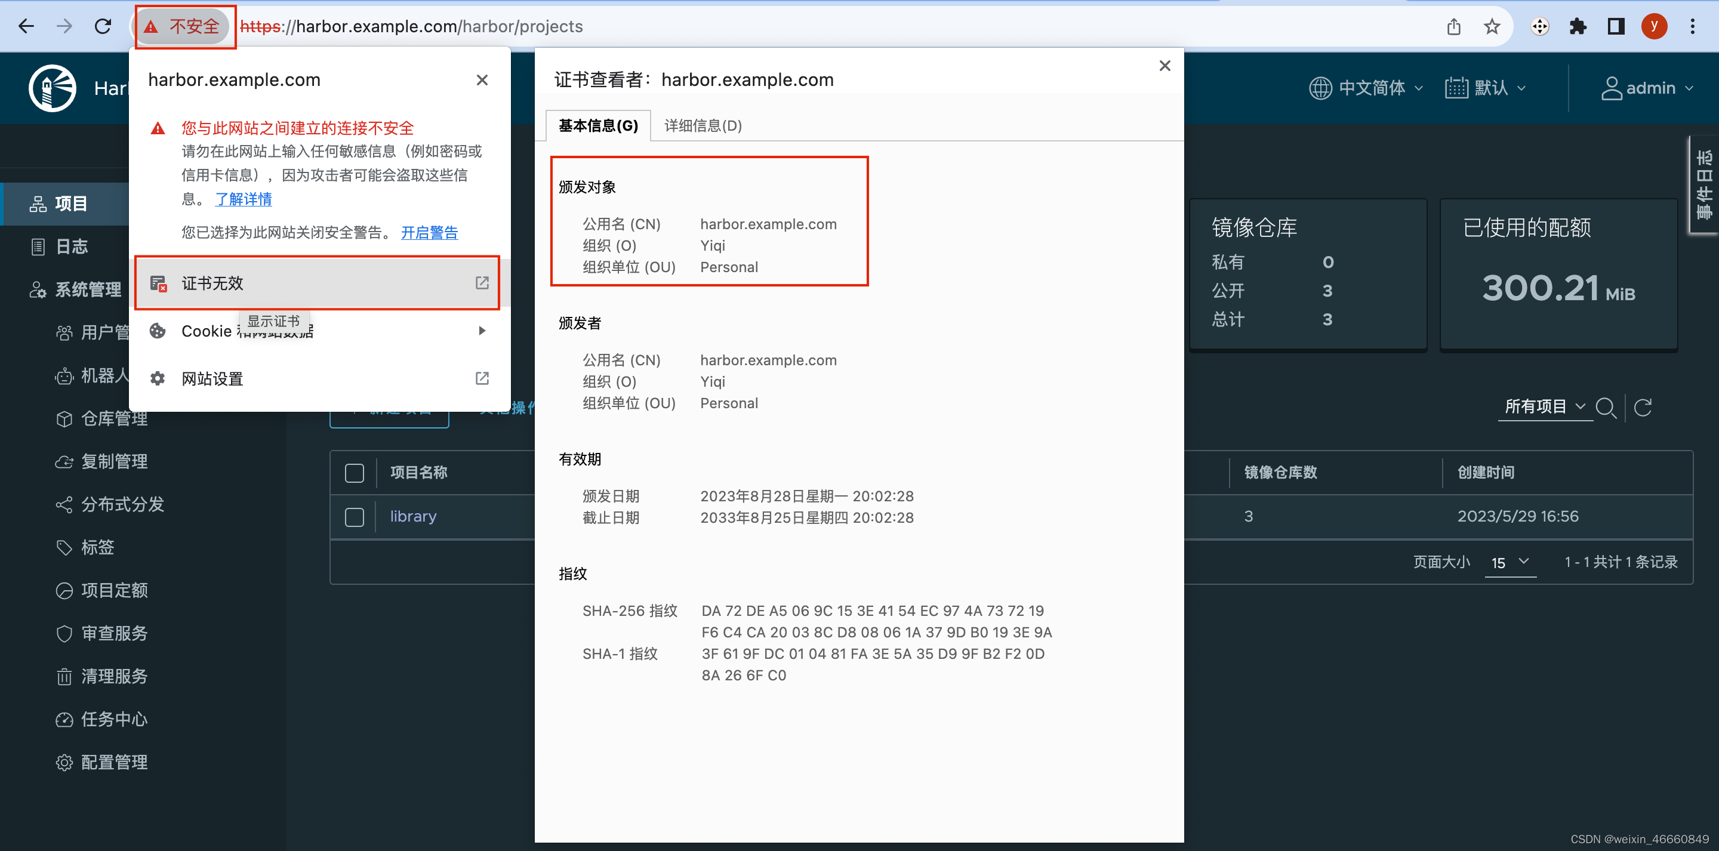
Task: Bookmark page using the star icon
Action: [x=1492, y=27]
